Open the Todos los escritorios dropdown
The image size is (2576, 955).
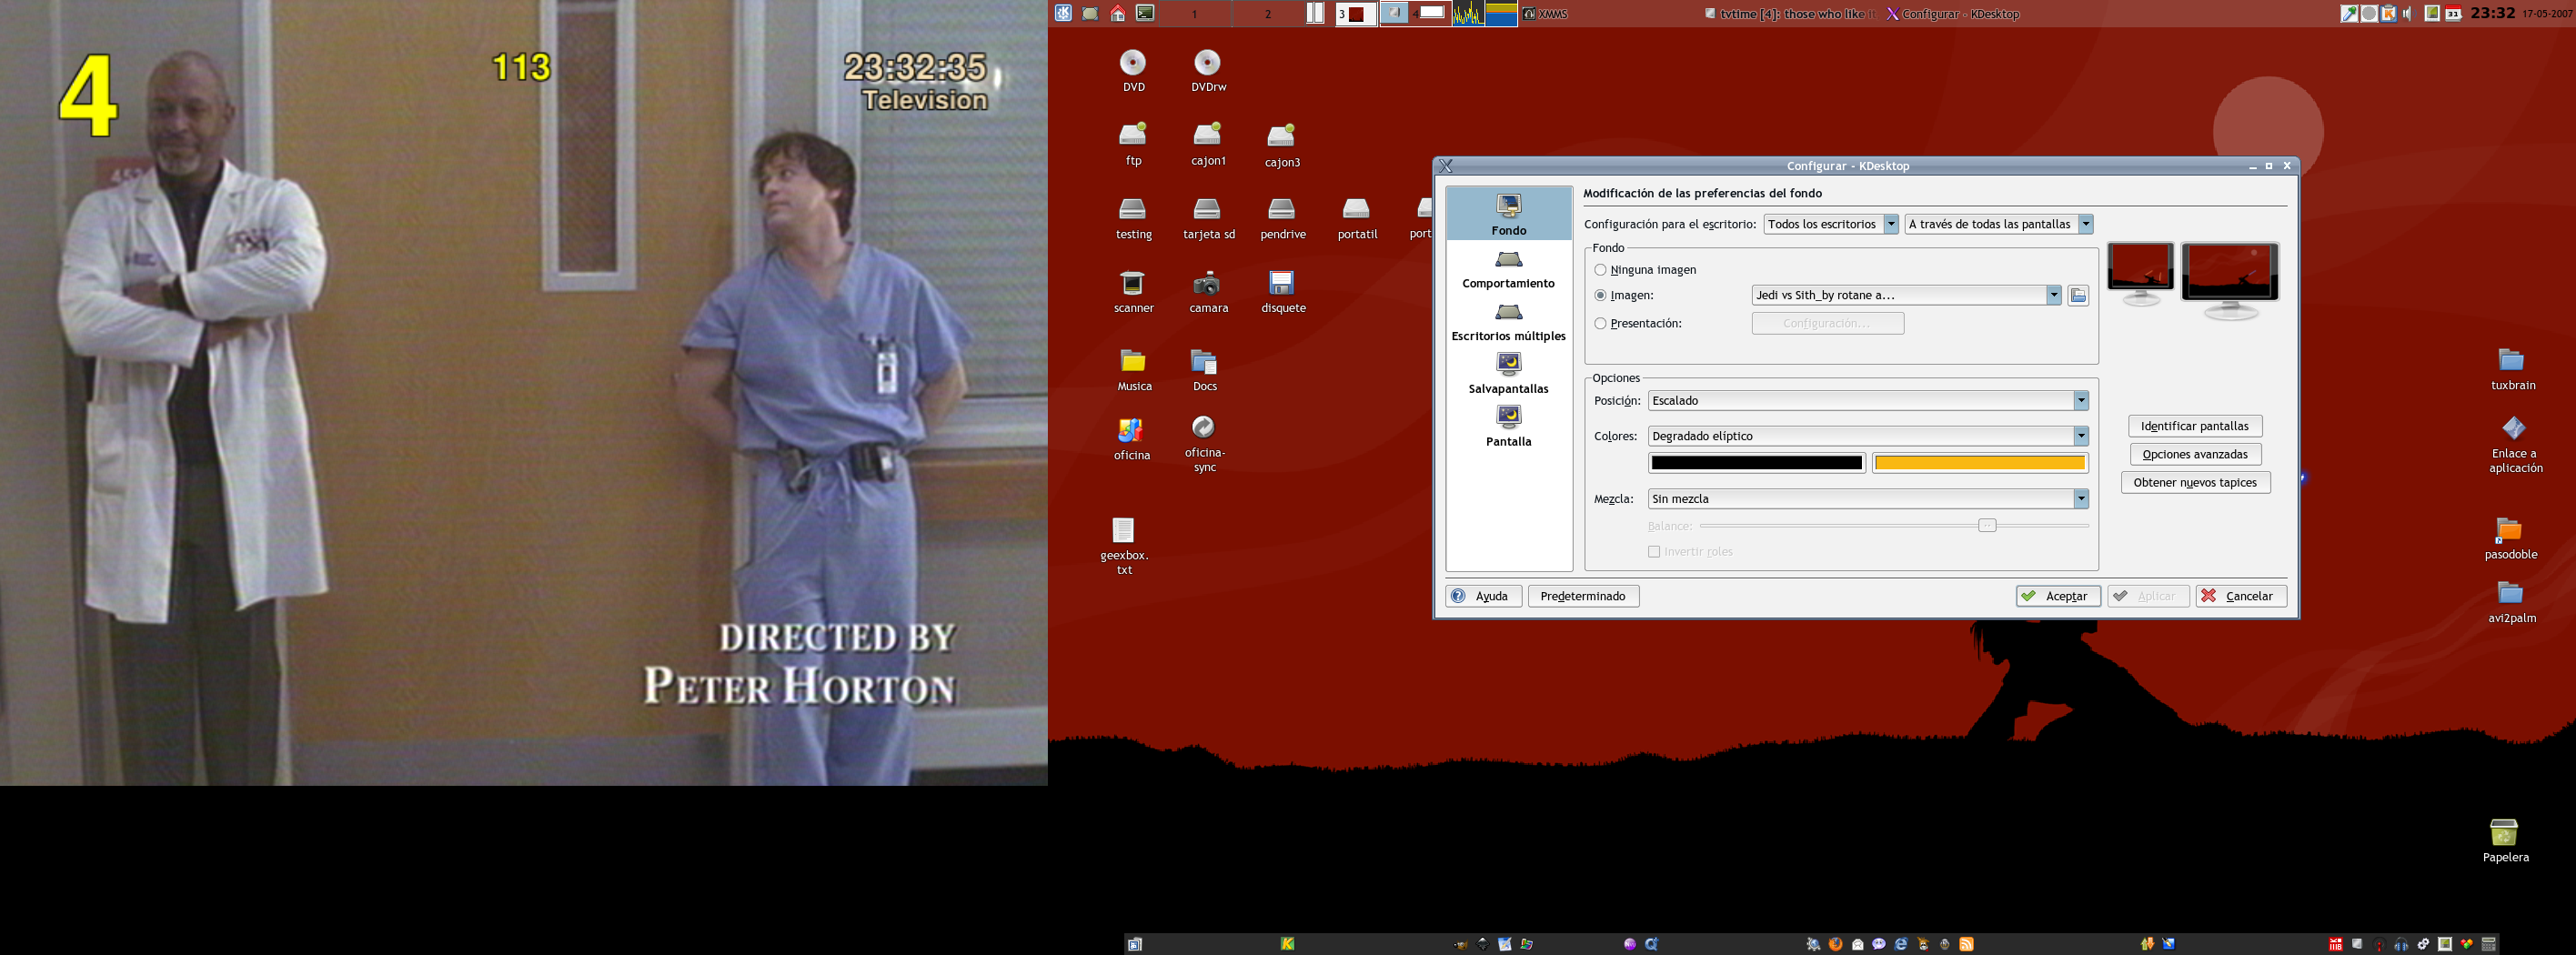click(1830, 224)
